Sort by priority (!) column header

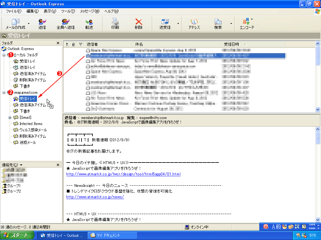click(x=67, y=44)
